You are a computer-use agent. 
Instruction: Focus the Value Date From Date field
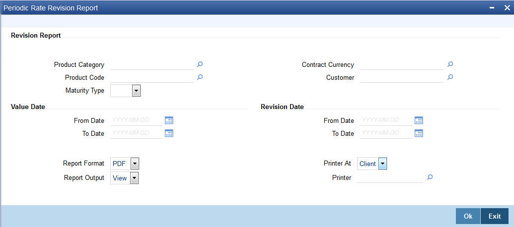pyautogui.click(x=137, y=120)
